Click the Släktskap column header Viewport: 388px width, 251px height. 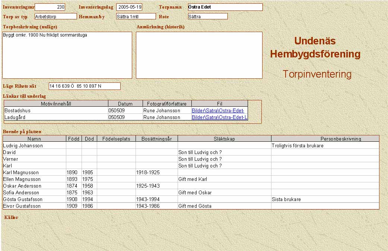(x=224, y=139)
